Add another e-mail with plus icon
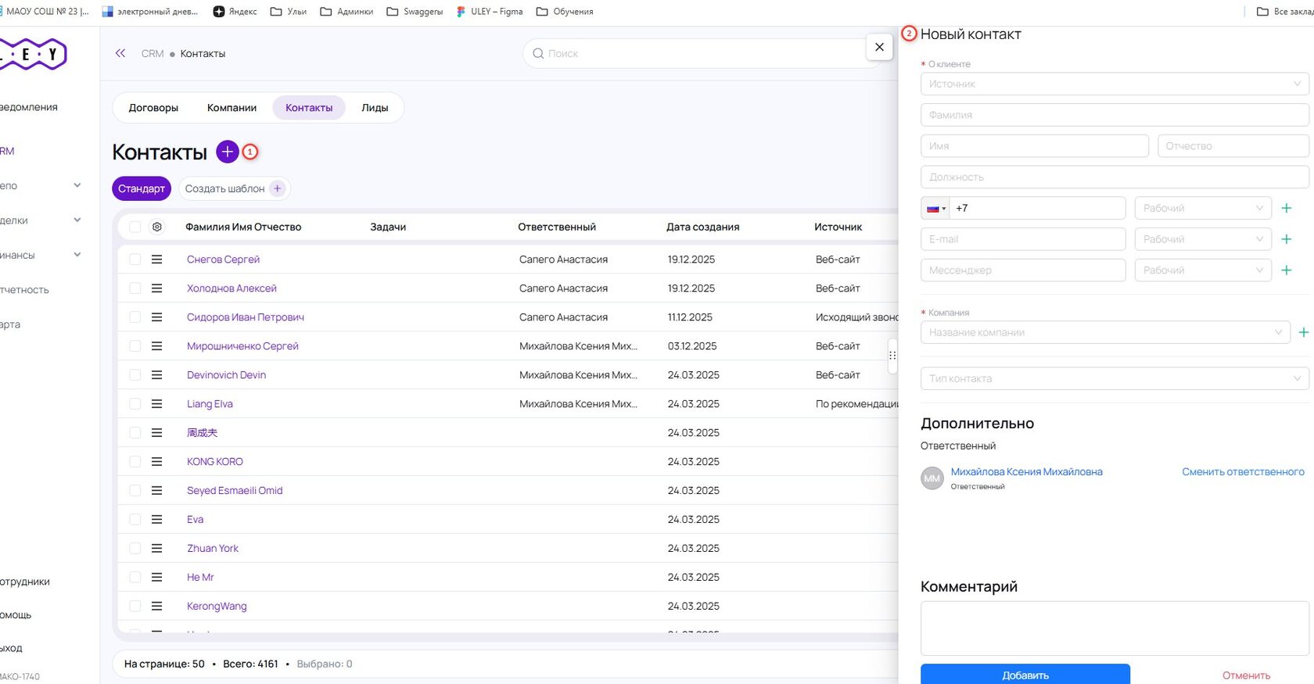 point(1287,239)
